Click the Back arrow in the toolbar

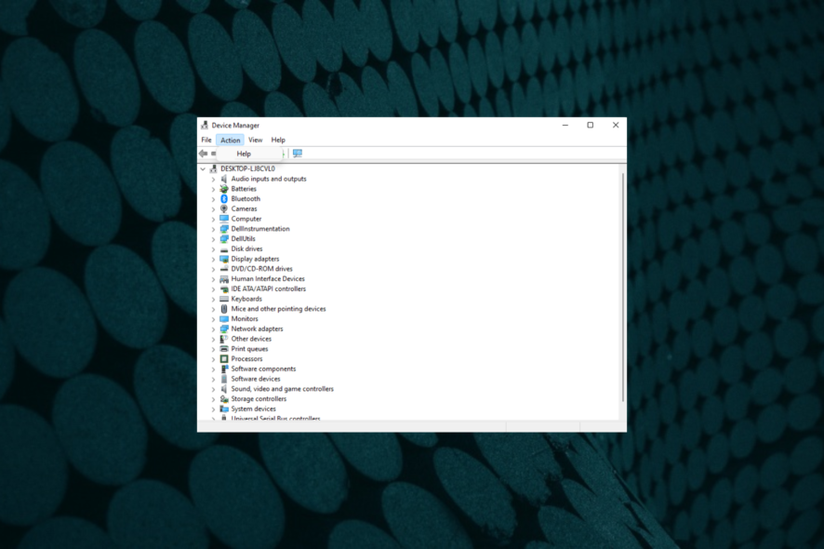click(x=204, y=154)
